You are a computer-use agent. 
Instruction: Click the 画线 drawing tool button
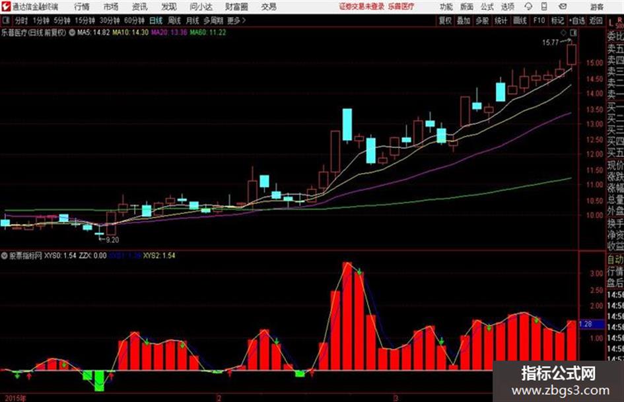(520, 20)
